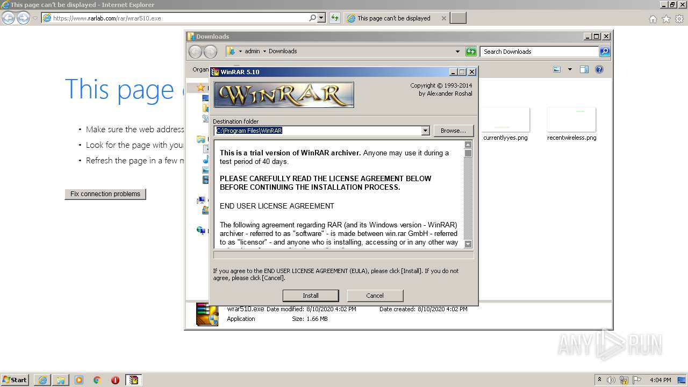
Task: Click the Search Downloads magnifier icon
Action: [605, 52]
